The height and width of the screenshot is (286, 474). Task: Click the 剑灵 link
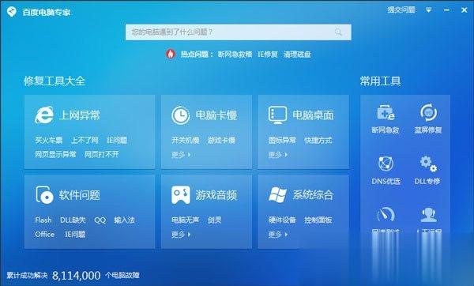point(214,220)
